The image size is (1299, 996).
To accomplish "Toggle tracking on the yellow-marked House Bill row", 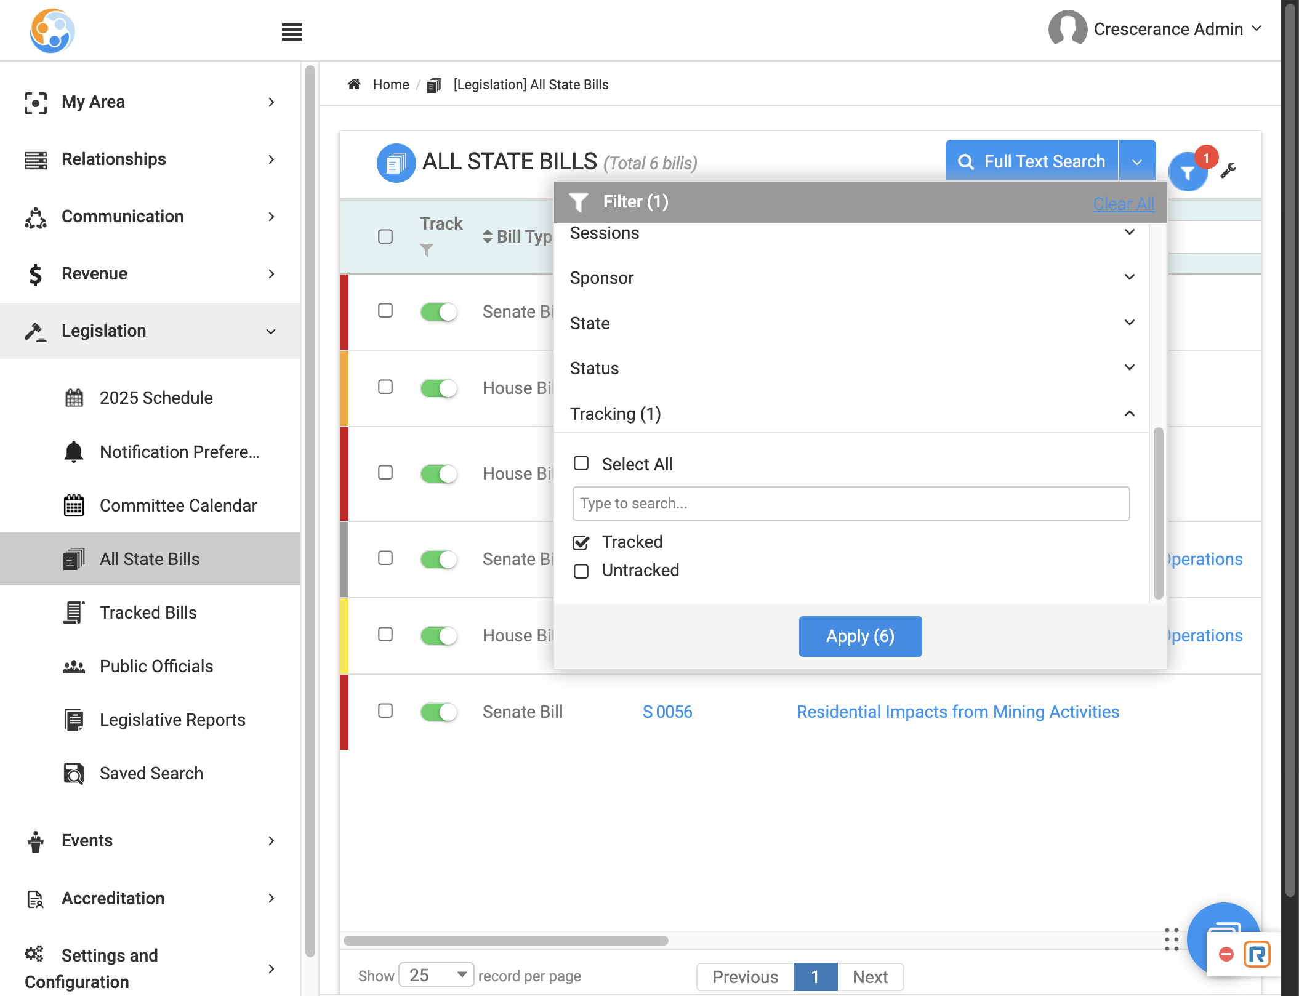I will click(439, 636).
